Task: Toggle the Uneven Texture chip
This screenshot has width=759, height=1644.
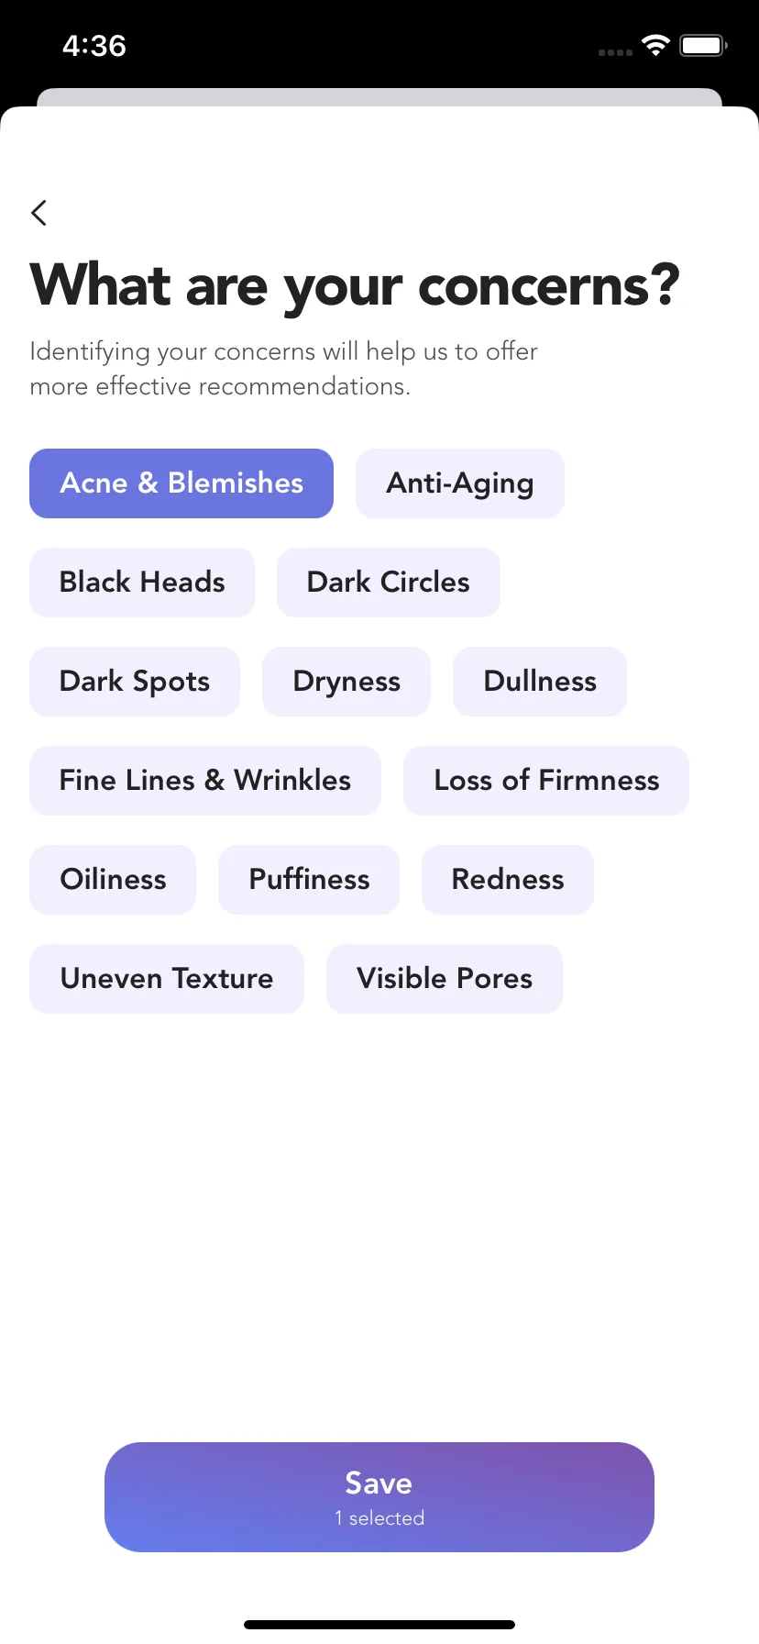Action: point(167,979)
